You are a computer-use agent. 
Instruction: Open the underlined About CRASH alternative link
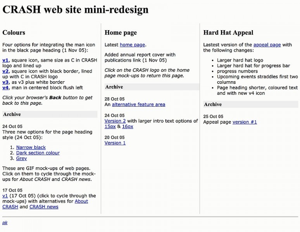[x=81, y=201]
